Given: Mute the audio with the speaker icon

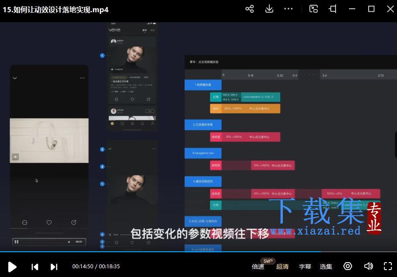Looking at the screenshot, I should pos(368,267).
